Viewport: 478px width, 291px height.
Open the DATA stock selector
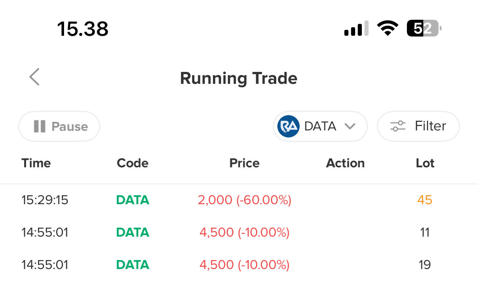[x=321, y=126]
